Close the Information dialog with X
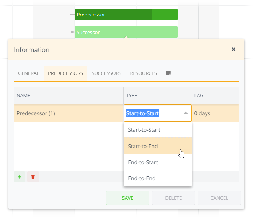Screen dimensions: 253x217 pos(233,49)
